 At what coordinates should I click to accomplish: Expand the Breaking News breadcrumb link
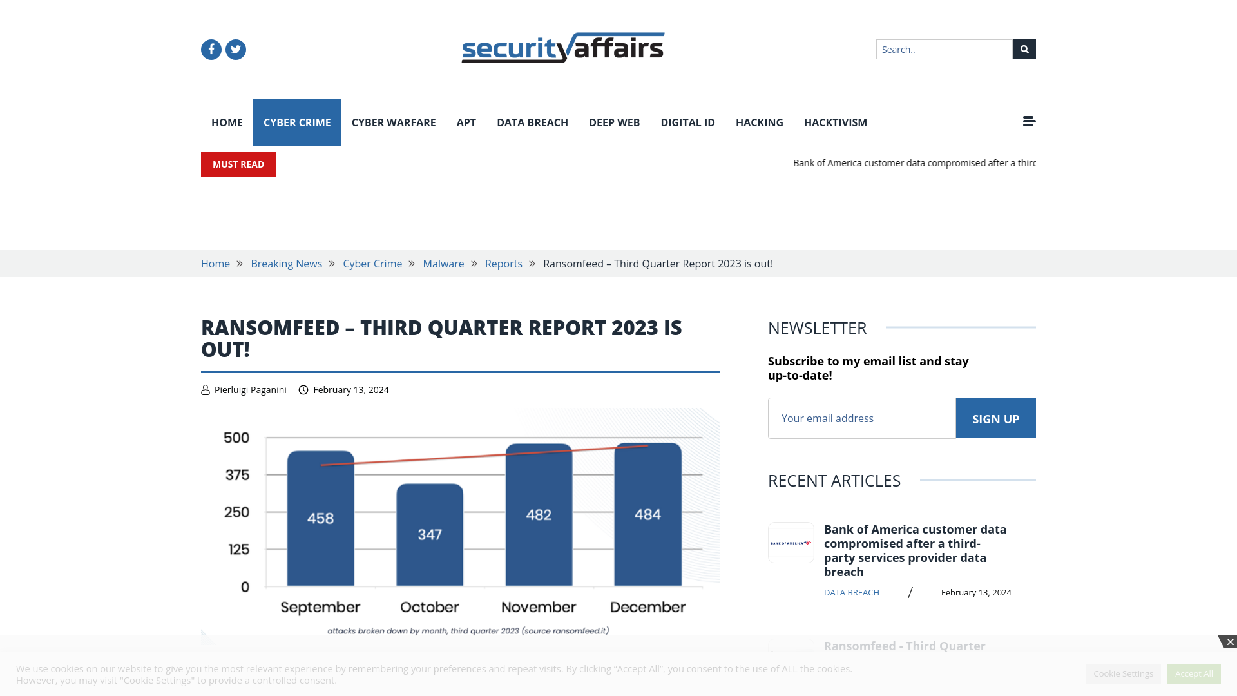click(x=286, y=262)
